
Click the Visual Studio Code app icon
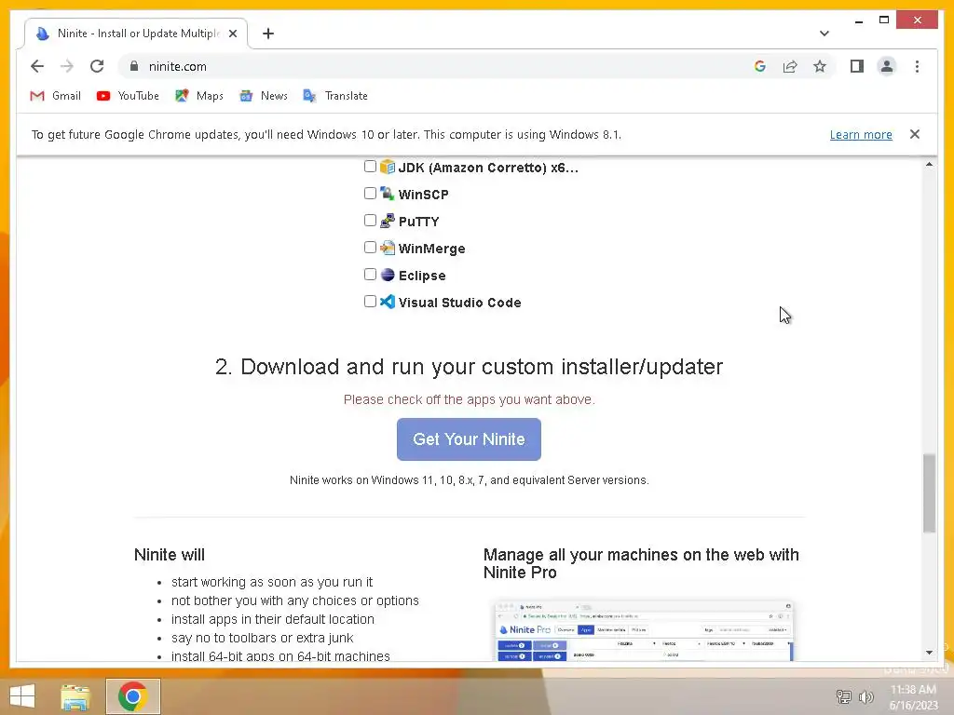(388, 302)
